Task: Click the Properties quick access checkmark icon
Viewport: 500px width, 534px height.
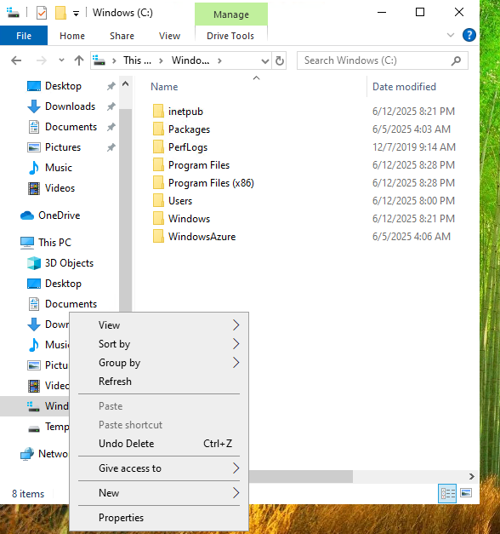Action: point(42,14)
